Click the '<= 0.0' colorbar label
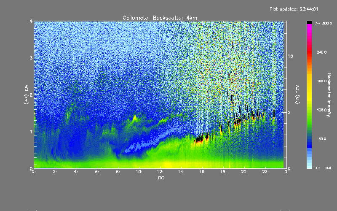This screenshot has height=211, width=337. [x=323, y=168]
